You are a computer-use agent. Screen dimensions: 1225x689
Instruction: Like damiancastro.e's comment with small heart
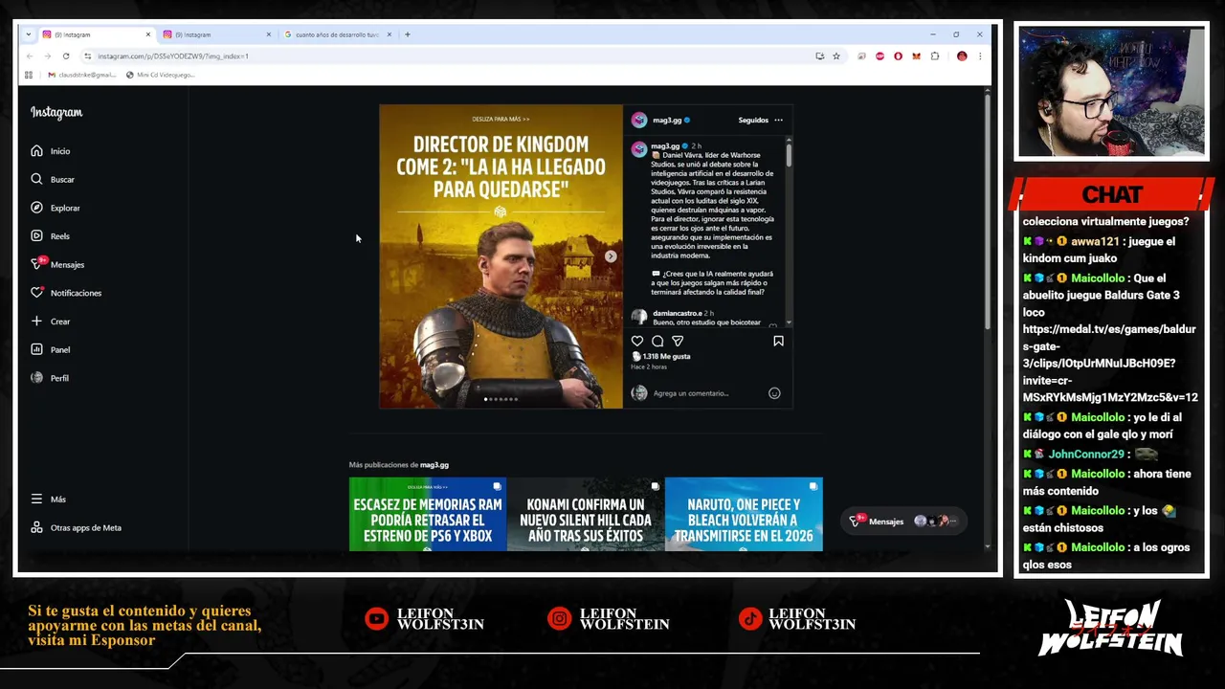773,326
